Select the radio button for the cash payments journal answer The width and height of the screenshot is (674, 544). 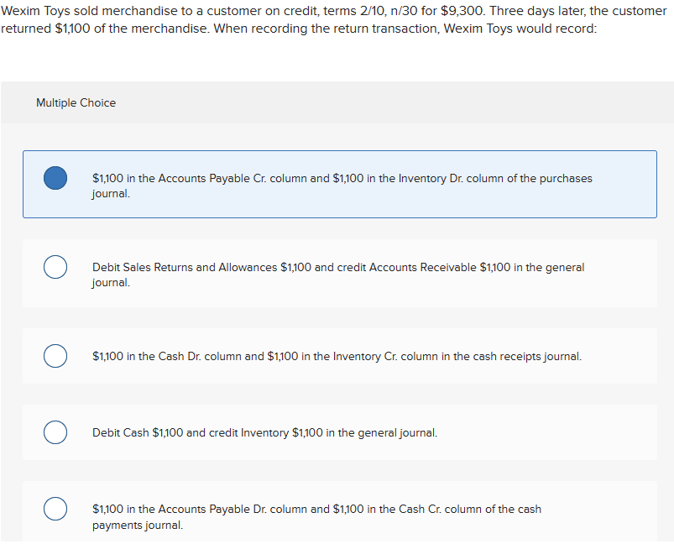tap(55, 509)
